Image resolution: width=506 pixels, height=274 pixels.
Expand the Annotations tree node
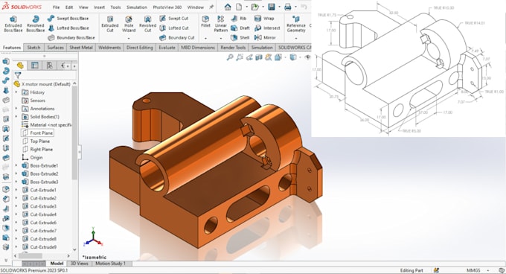16,109
